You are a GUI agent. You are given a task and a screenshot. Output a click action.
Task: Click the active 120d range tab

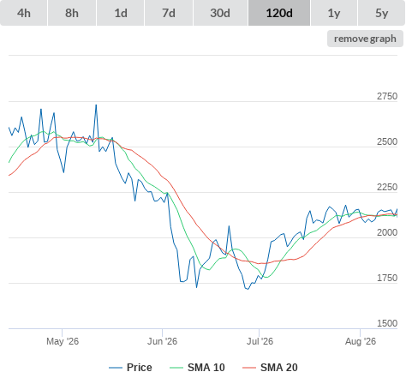[x=279, y=13]
